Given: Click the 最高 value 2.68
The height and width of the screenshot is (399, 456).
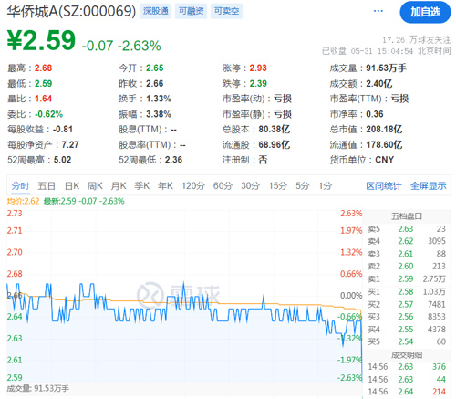Looking at the screenshot, I should click(x=43, y=68).
